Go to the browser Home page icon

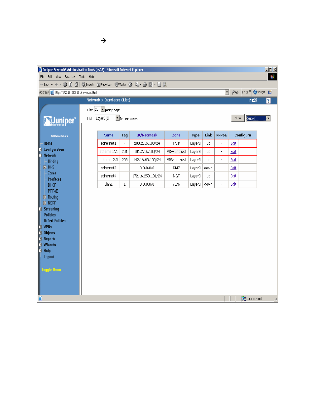76,85
